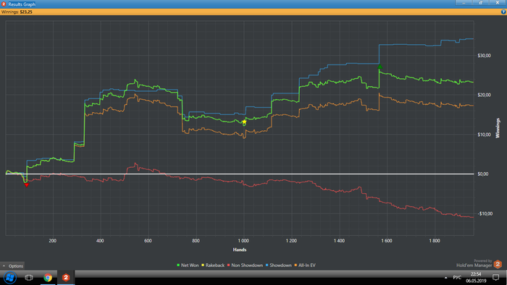The height and width of the screenshot is (285, 507).
Task: Open Chrome from the taskbar
Action: (x=48, y=278)
